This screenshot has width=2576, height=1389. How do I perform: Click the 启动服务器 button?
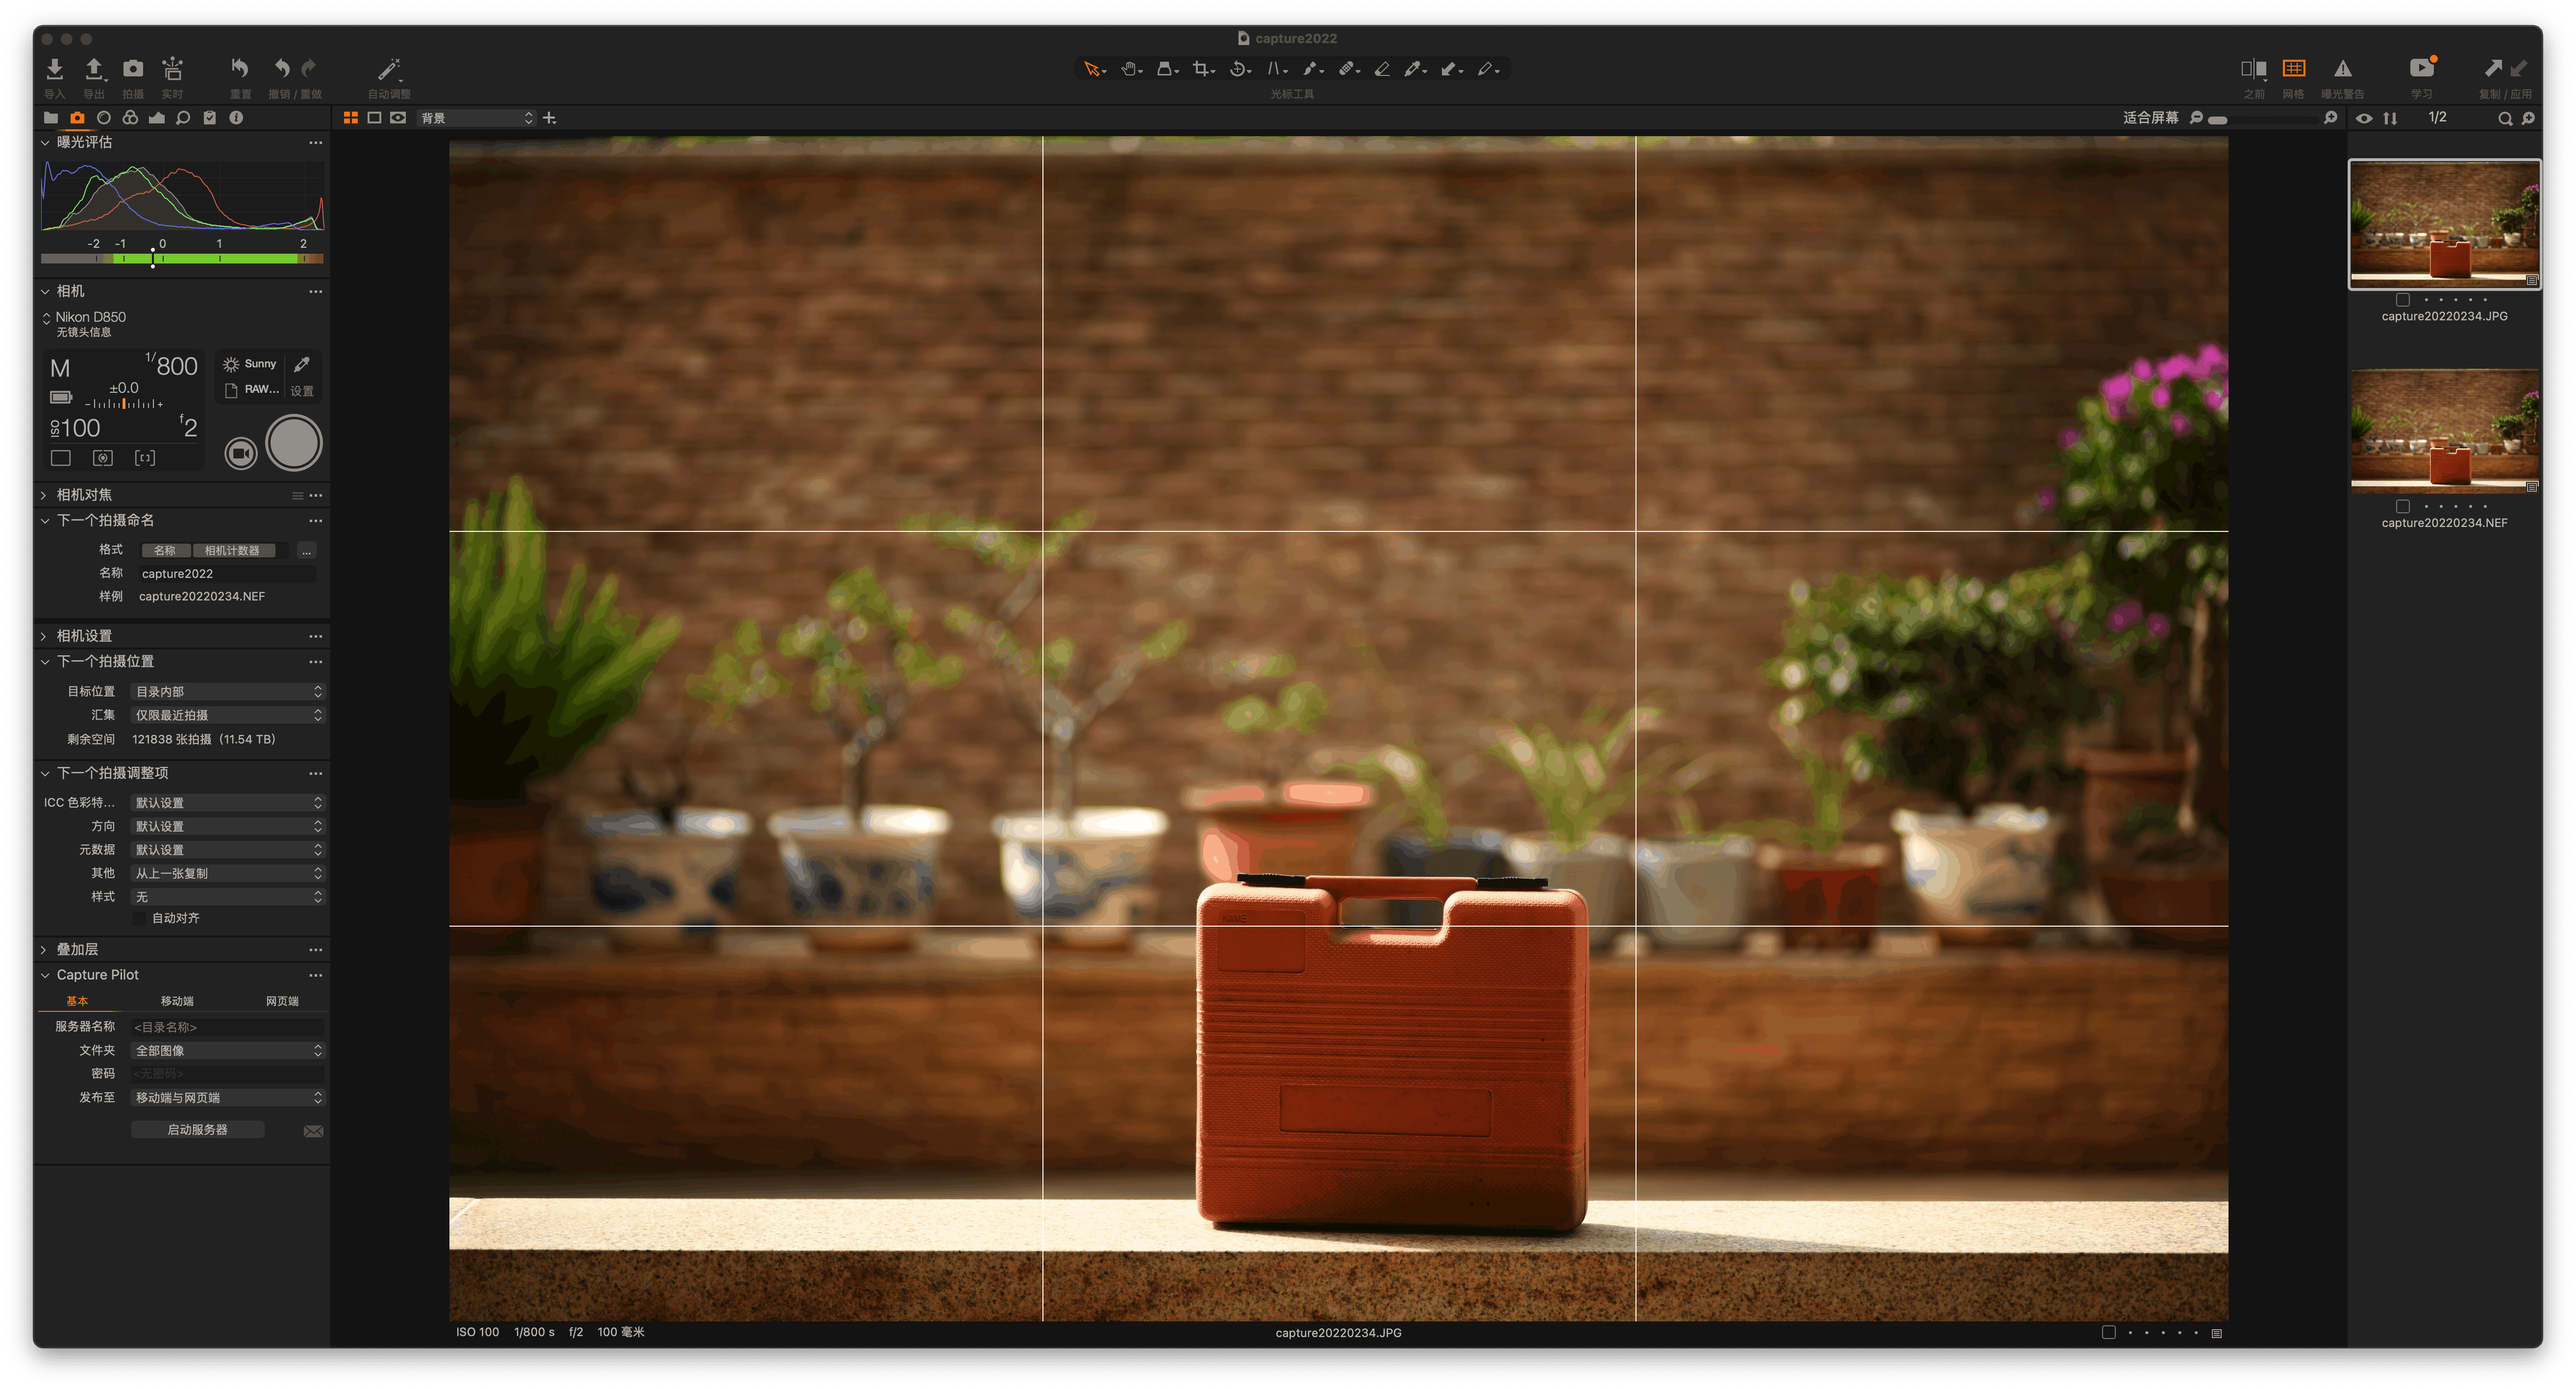click(197, 1129)
